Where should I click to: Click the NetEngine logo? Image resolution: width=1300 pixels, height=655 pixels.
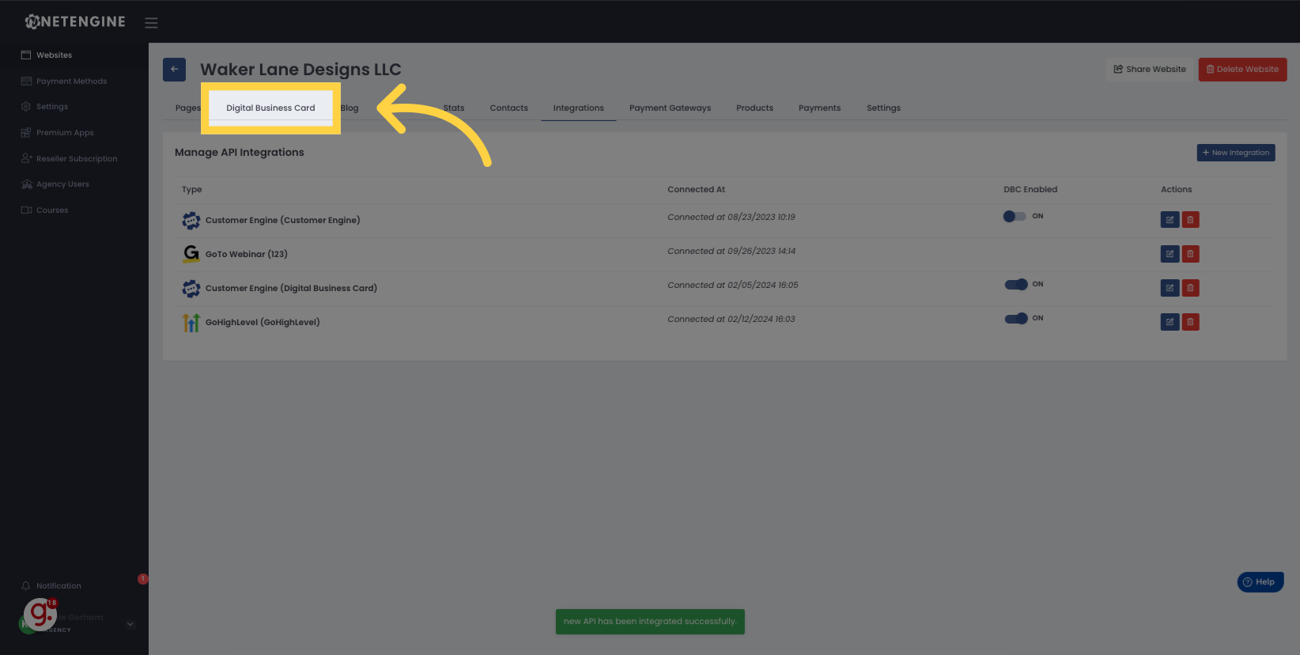(x=75, y=21)
